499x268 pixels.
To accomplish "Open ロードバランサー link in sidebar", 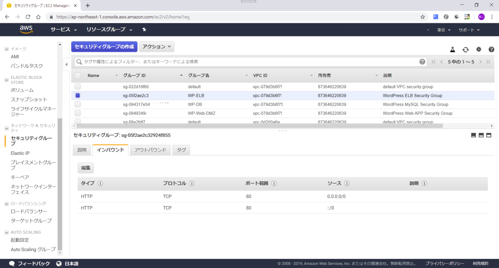I will [29, 211].
